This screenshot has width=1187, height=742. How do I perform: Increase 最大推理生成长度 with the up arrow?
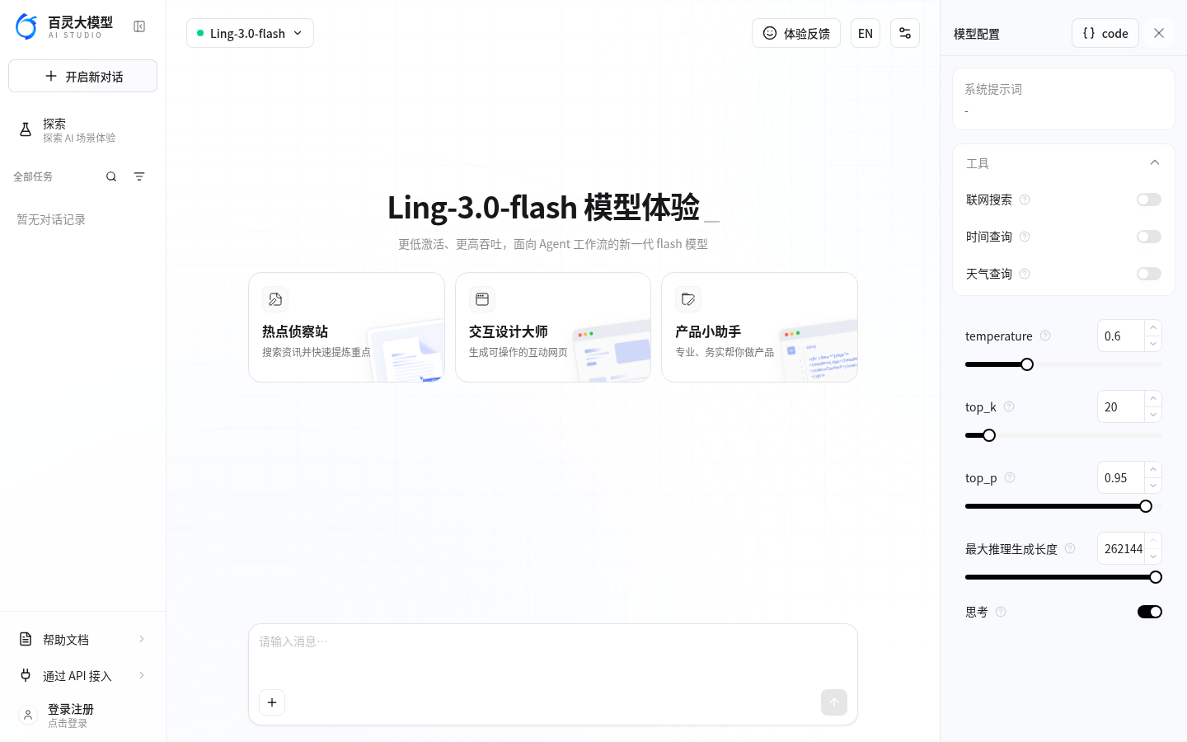click(x=1153, y=541)
